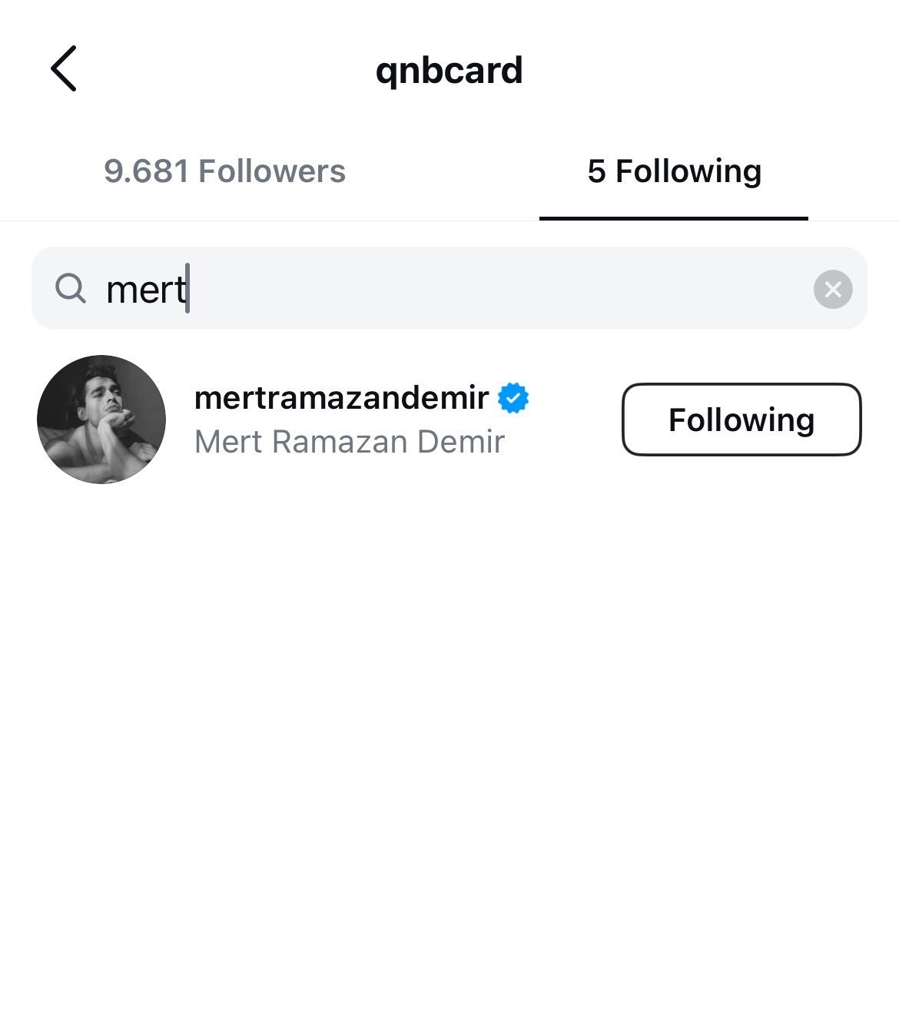The image size is (899, 1025).
Task: Click the number "5" in Following tab
Action: pyautogui.click(x=596, y=171)
